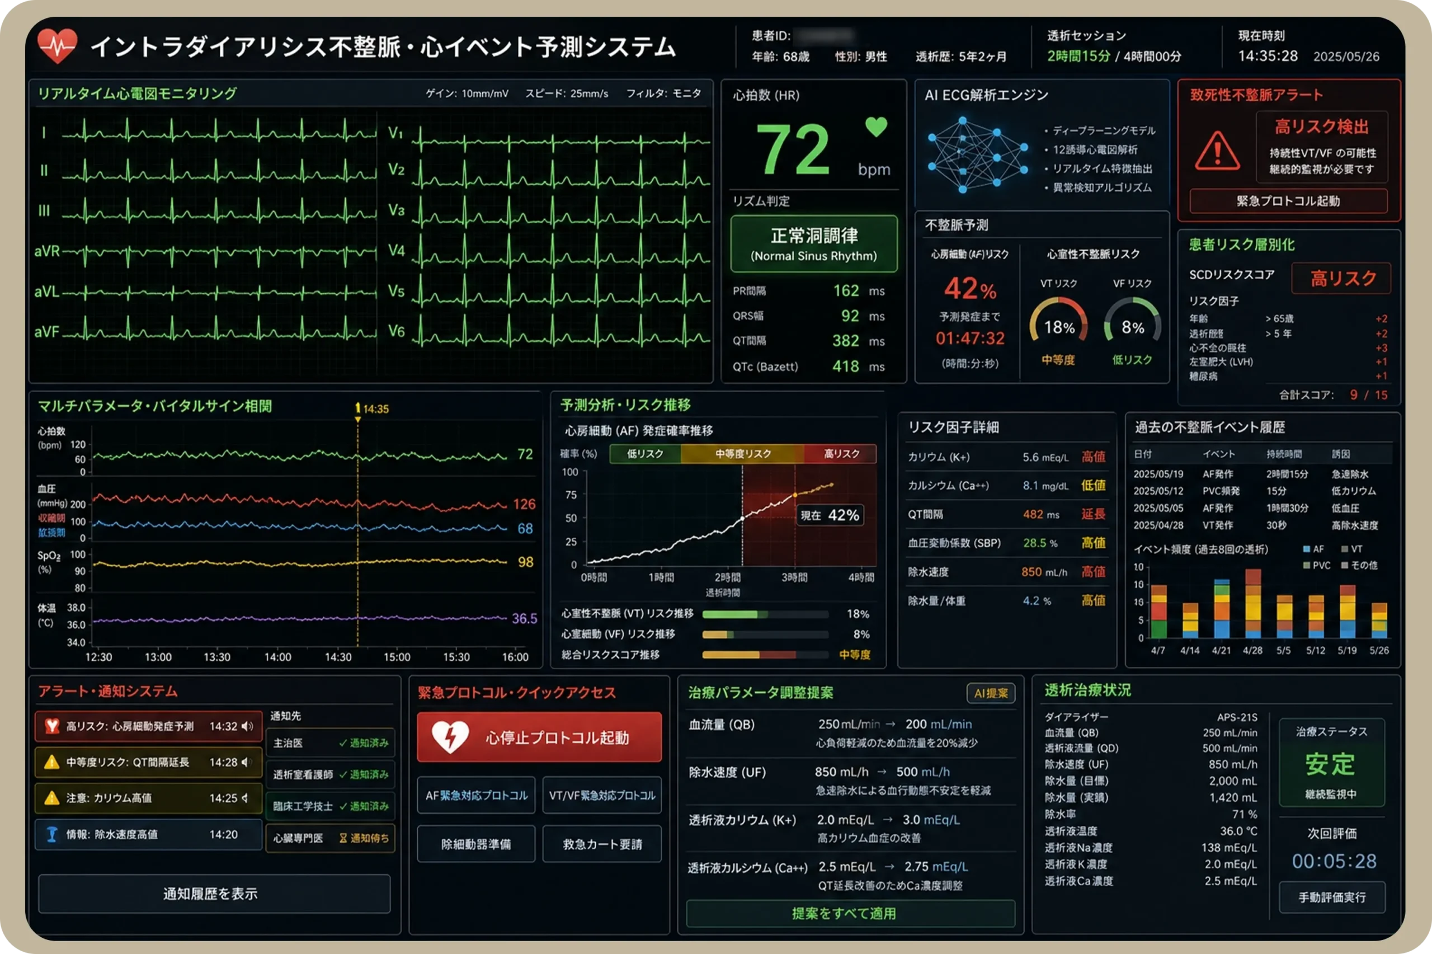Screen dimensions: 1432x954
Task: Click the SCD 高リスク score badge
Action: (x=1341, y=279)
